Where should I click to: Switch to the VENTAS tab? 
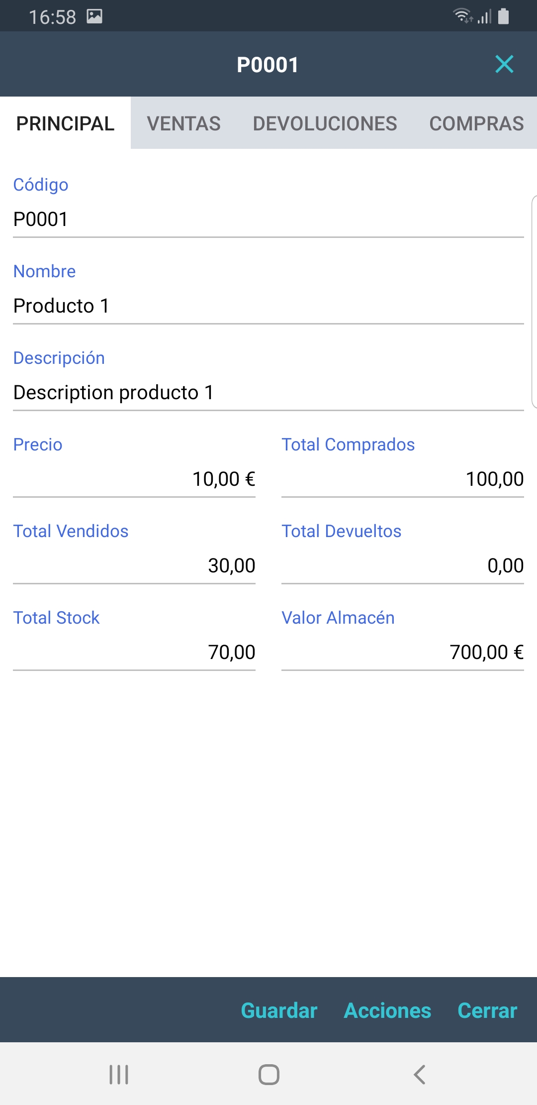coord(183,123)
